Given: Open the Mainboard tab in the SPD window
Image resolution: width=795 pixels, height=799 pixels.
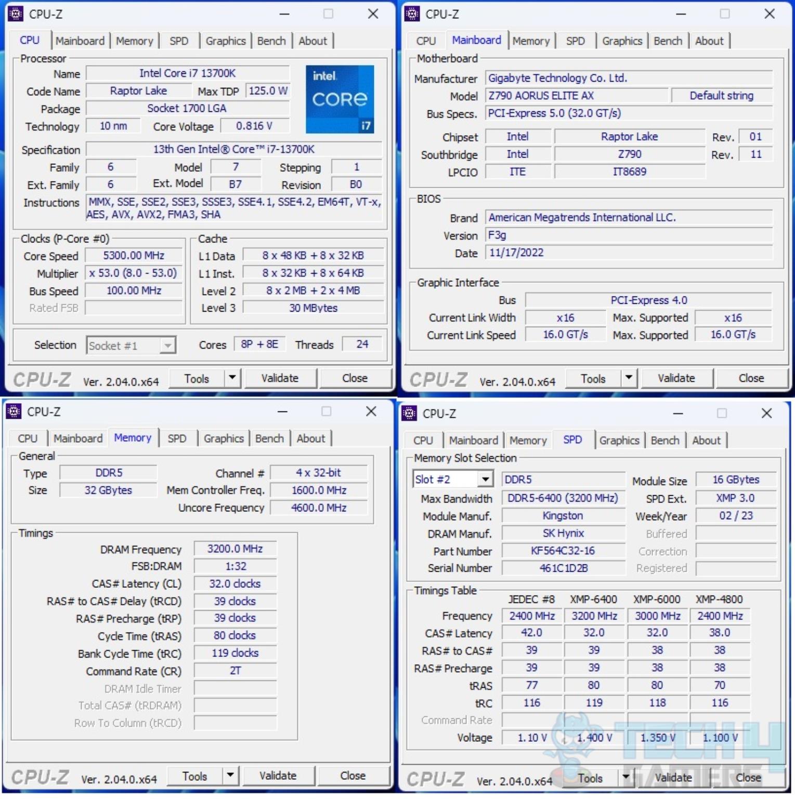Looking at the screenshot, I should coord(473,440).
